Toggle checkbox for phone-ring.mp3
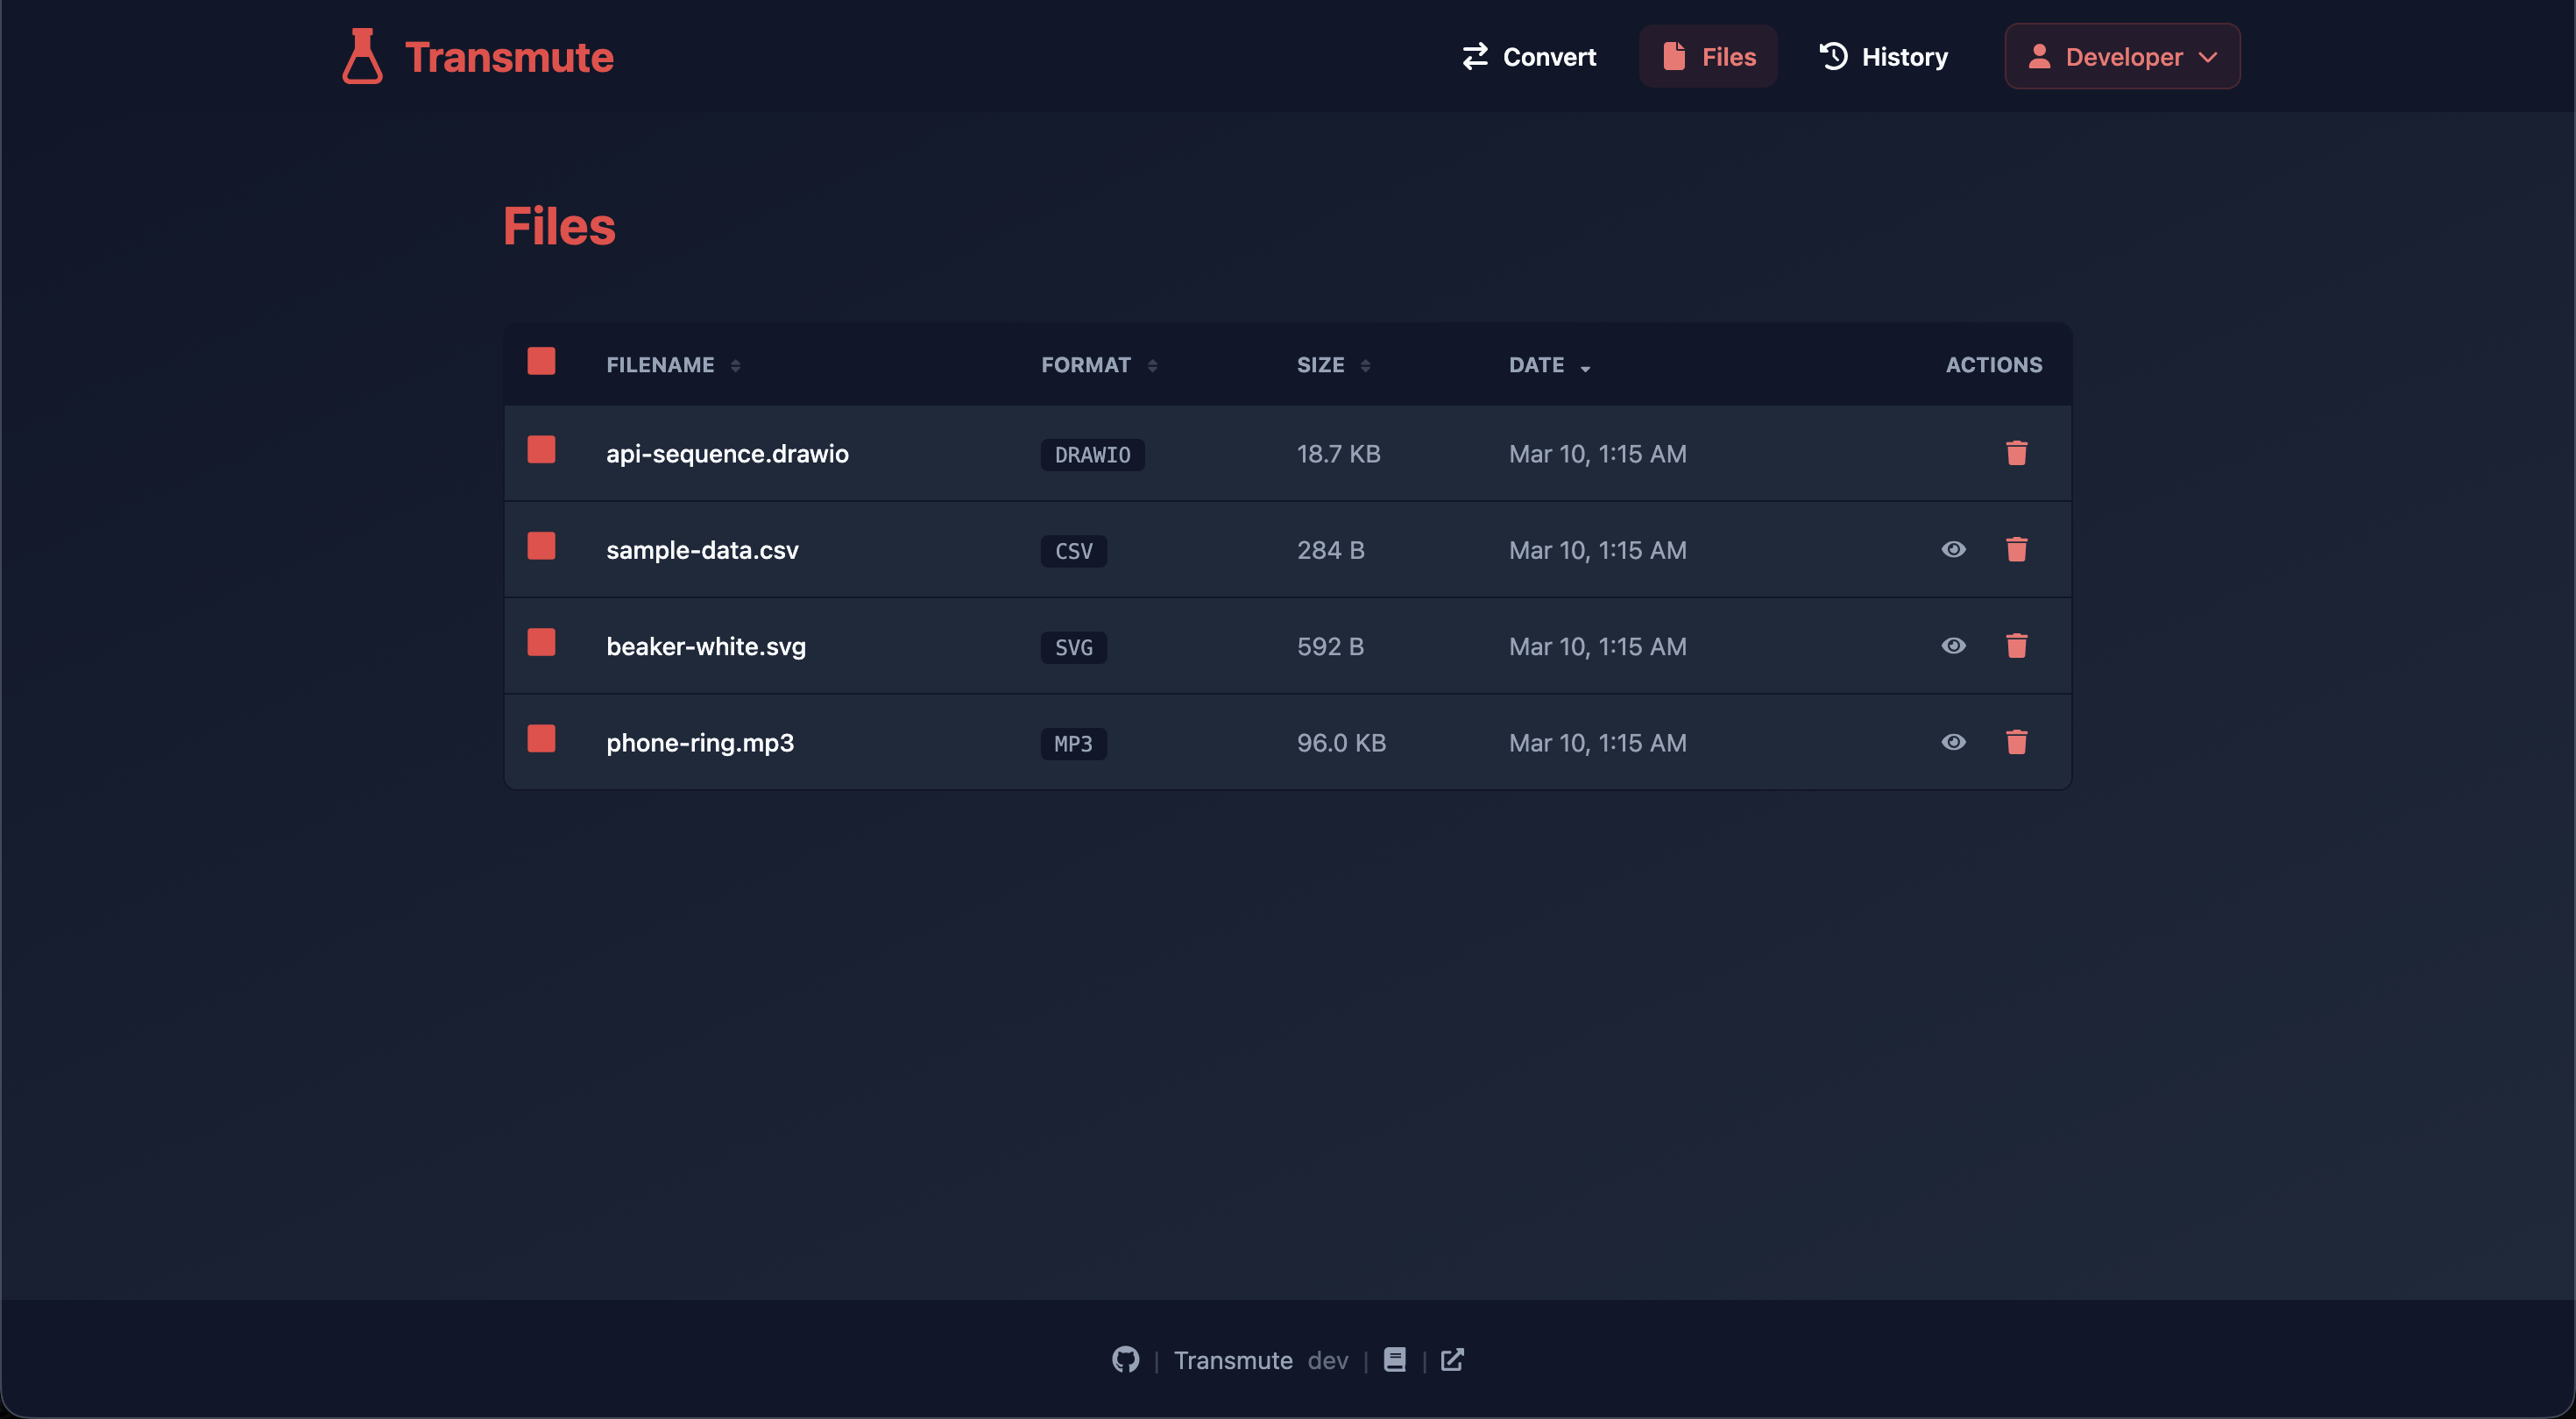The height and width of the screenshot is (1419, 2576). click(x=541, y=739)
